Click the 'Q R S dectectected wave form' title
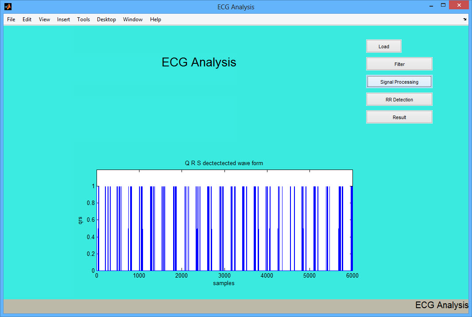 [x=224, y=163]
